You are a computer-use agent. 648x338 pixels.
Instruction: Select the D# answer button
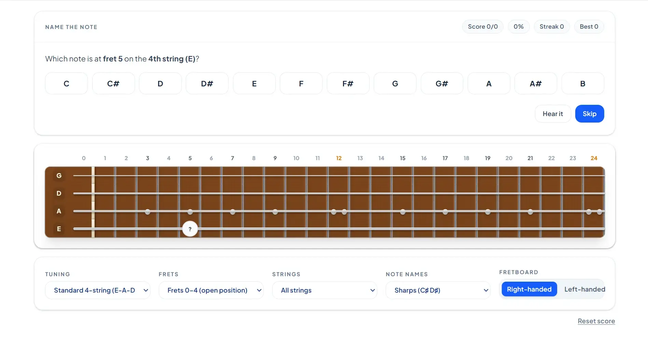tap(207, 84)
